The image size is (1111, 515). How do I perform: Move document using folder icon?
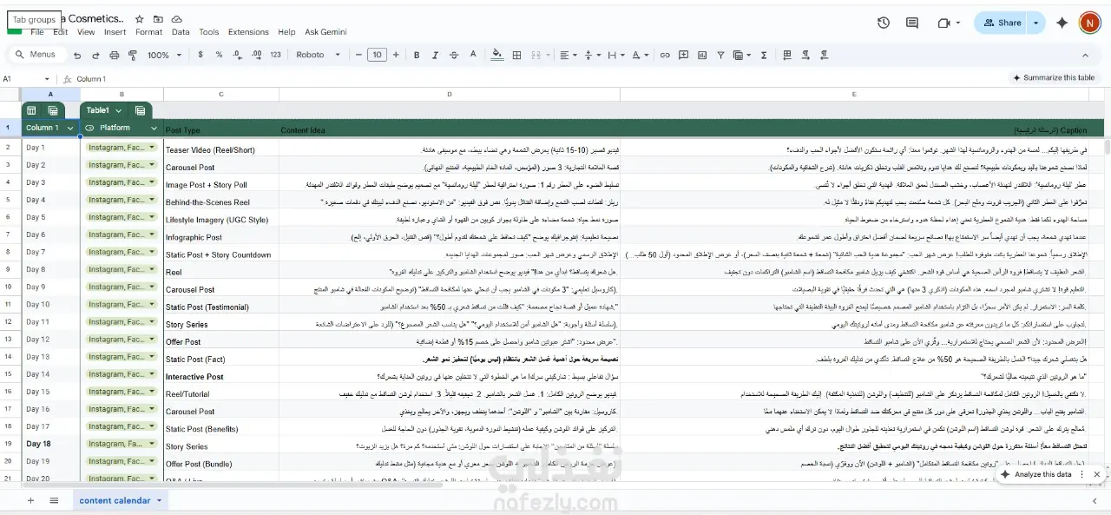158,19
